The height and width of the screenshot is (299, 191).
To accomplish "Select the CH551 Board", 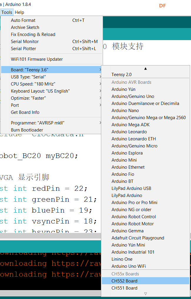I will [146, 288].
